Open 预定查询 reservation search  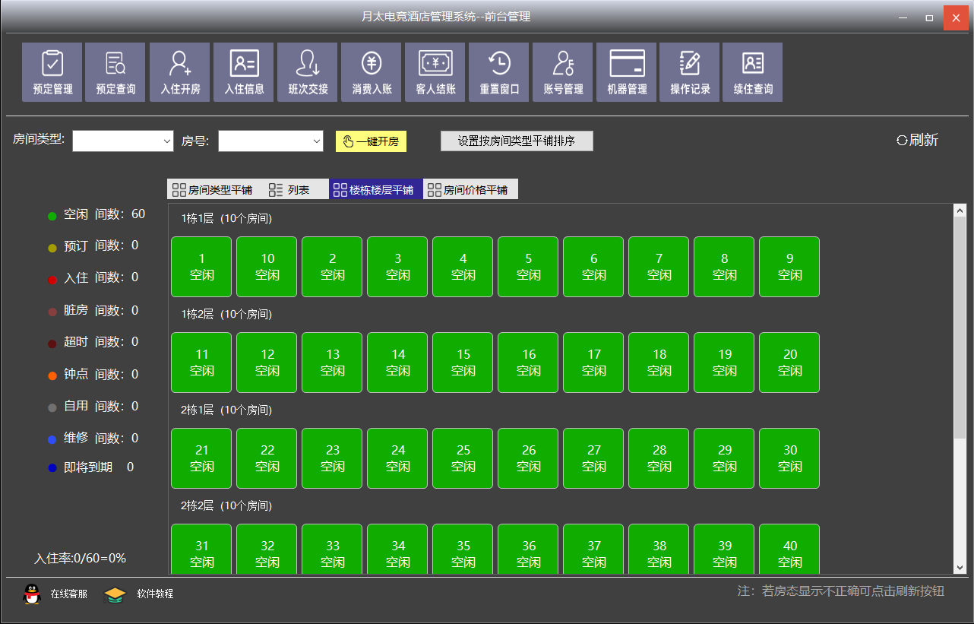click(x=115, y=72)
